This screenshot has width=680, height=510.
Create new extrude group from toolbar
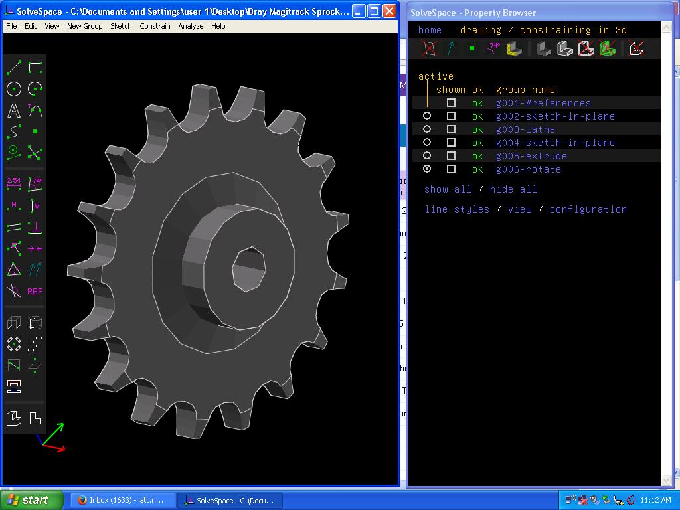tap(14, 323)
